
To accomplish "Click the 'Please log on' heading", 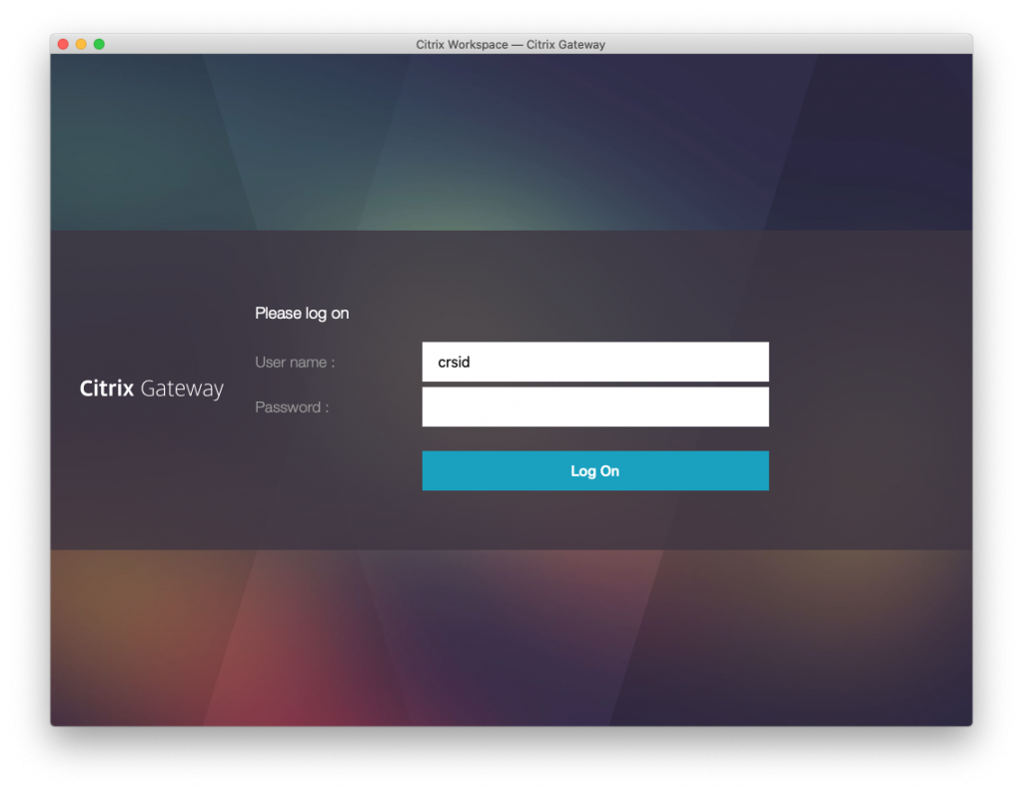I will point(302,313).
